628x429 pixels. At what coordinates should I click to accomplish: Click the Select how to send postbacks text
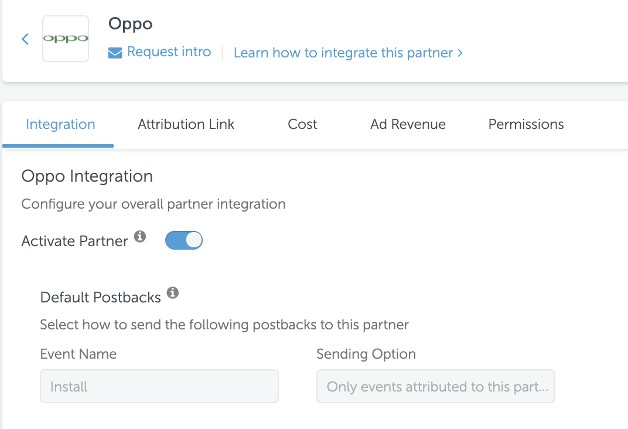[x=224, y=325]
